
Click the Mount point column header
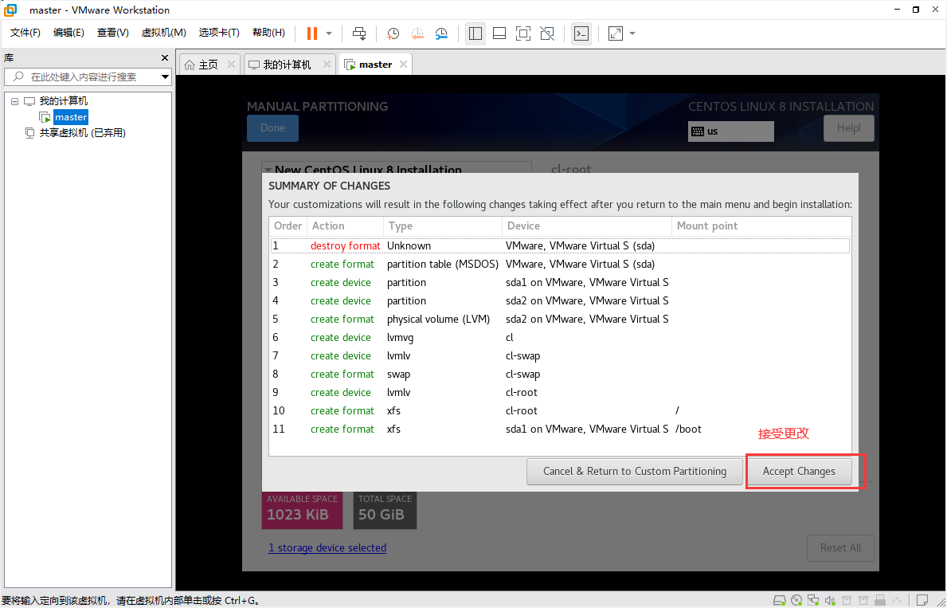(x=761, y=226)
